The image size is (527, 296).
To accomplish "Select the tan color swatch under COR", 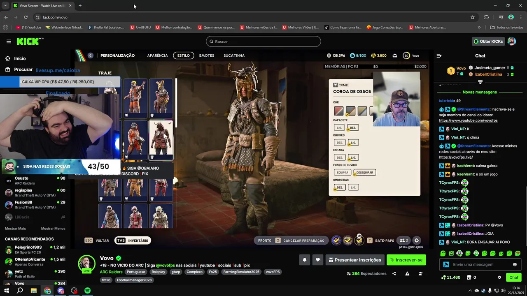I will (x=362, y=111).
